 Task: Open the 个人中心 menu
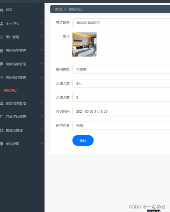coord(22,23)
